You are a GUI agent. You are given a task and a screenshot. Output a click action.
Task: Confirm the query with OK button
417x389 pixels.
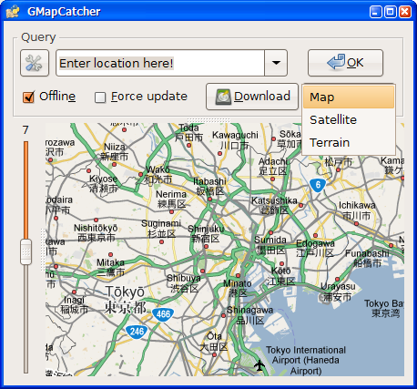tap(345, 63)
